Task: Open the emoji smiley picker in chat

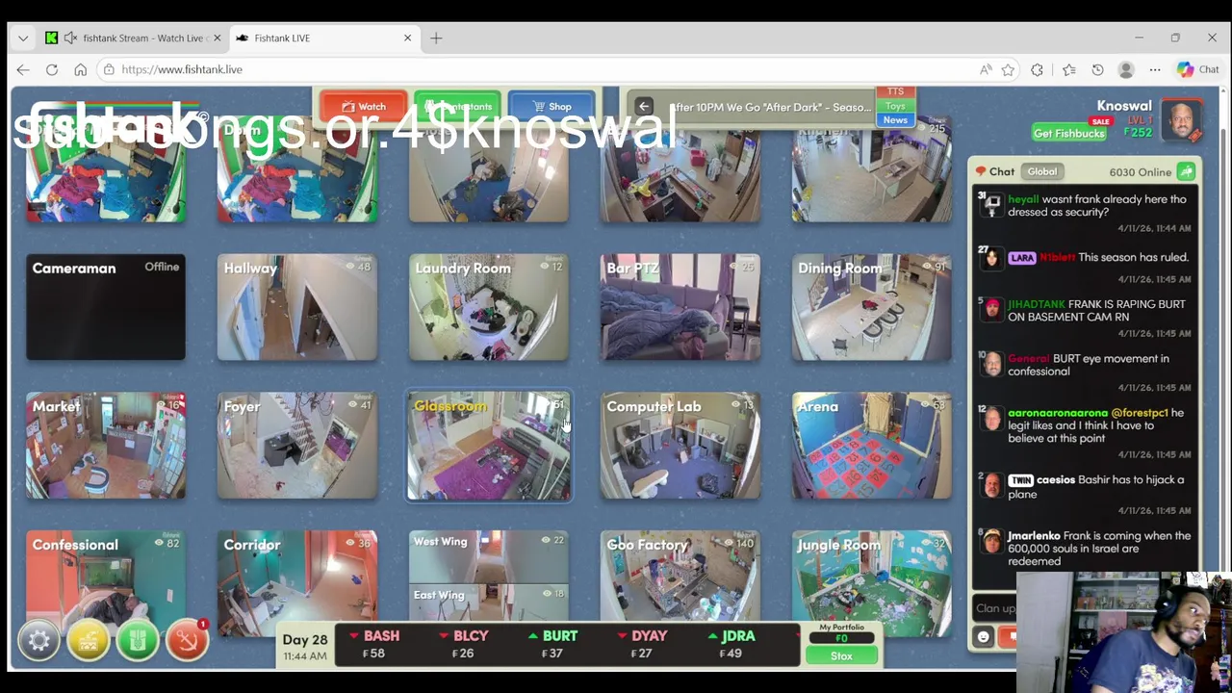Action: point(983,636)
